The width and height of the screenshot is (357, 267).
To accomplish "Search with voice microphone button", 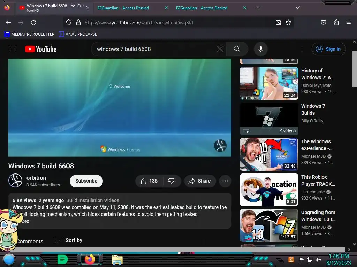I will click(261, 49).
